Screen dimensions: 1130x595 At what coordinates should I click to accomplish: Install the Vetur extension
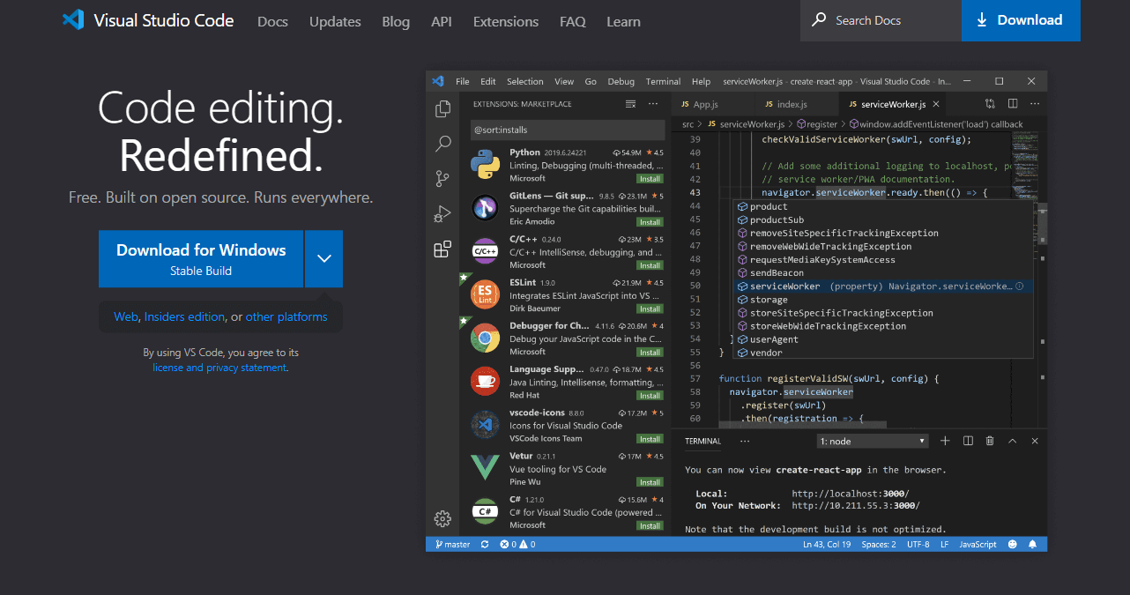[650, 482]
